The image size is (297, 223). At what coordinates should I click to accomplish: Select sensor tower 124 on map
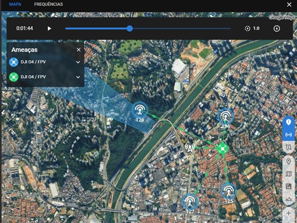[x=225, y=116]
